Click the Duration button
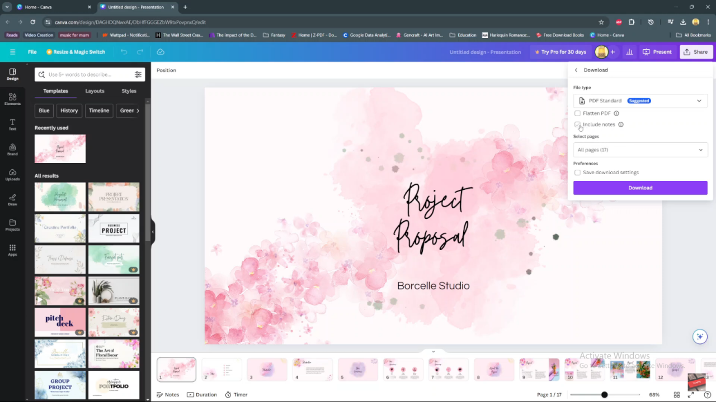Image resolution: width=716 pixels, height=402 pixels. click(x=202, y=395)
